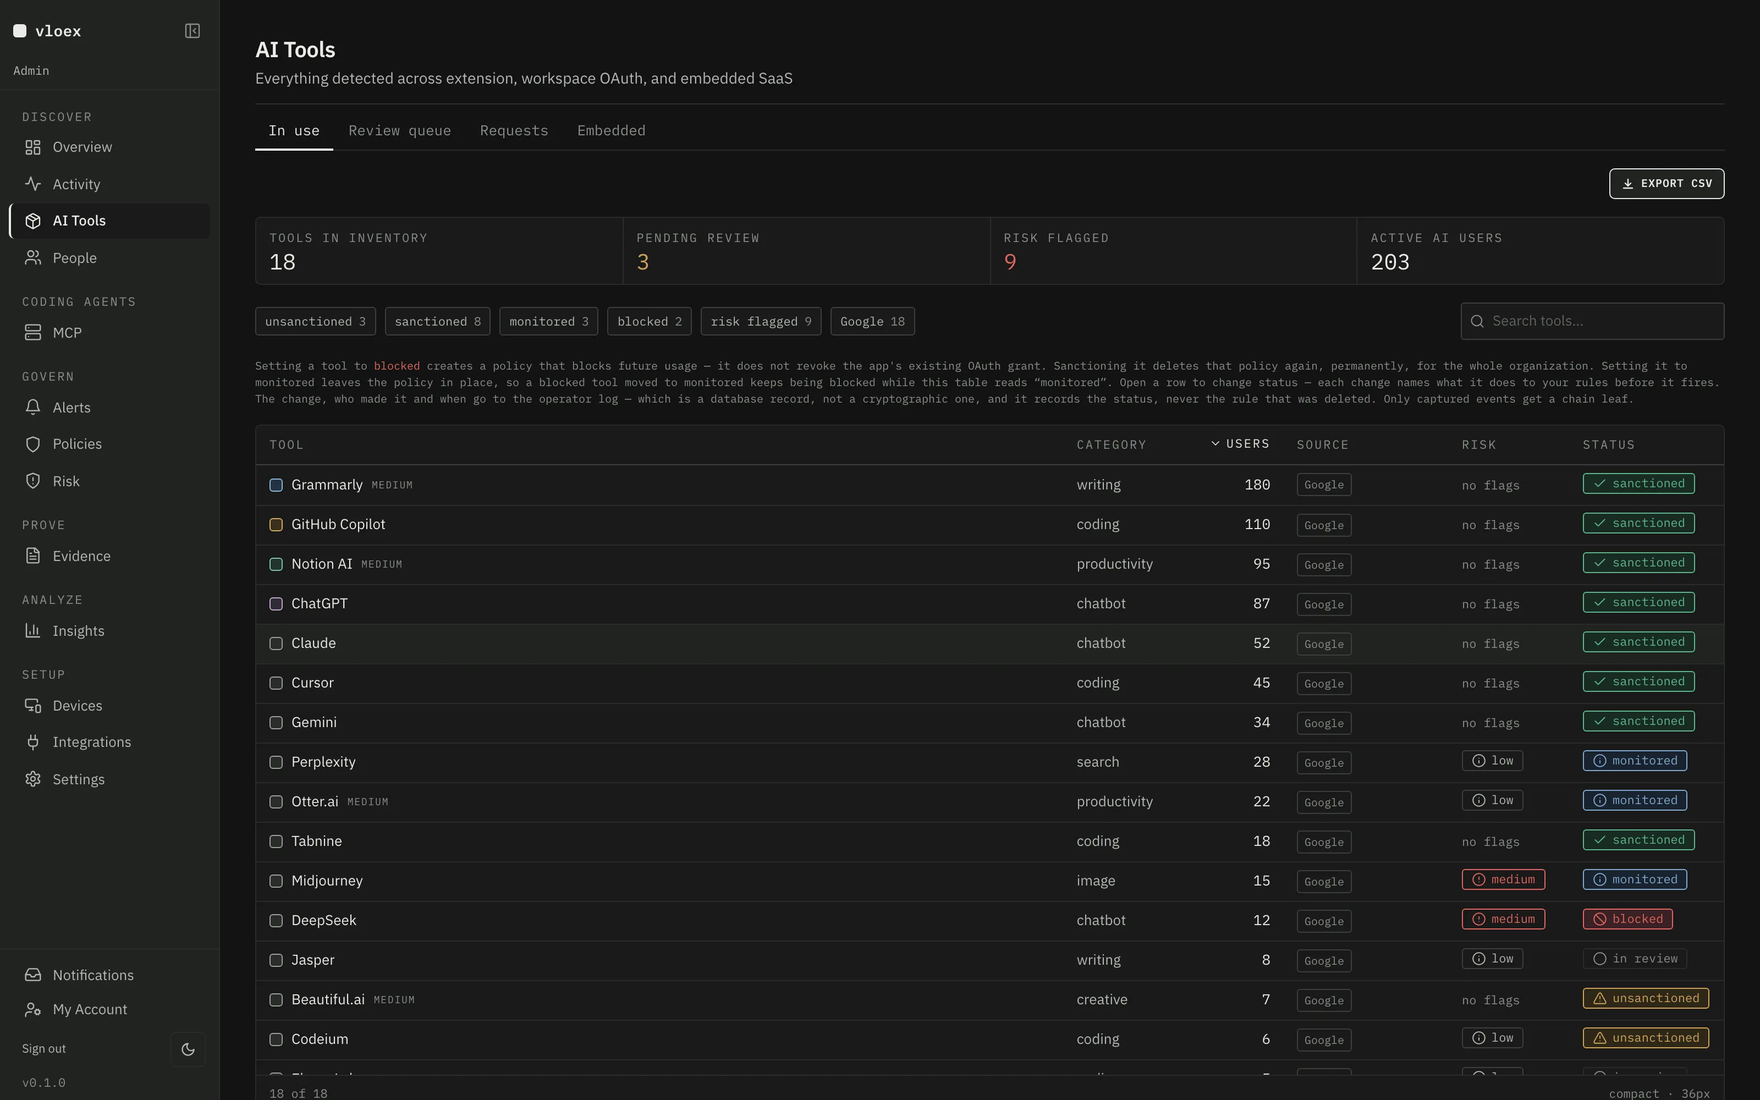Viewport: 1760px width, 1100px height.
Task: Click download icon on Export CSV
Action: 1627,184
